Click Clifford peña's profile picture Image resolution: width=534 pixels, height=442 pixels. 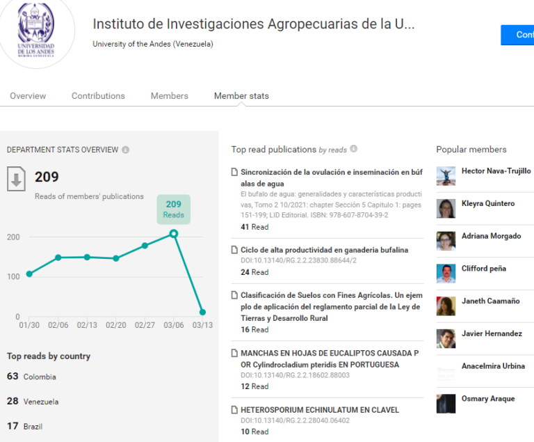[x=446, y=274]
